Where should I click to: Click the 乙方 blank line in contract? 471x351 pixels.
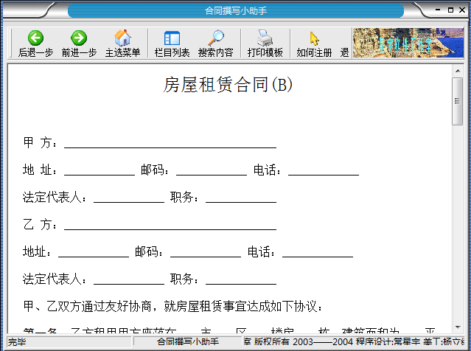coord(170,224)
